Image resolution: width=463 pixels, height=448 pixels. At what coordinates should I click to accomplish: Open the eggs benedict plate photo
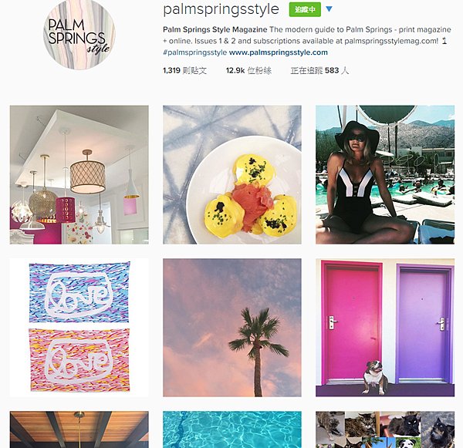[232, 175]
